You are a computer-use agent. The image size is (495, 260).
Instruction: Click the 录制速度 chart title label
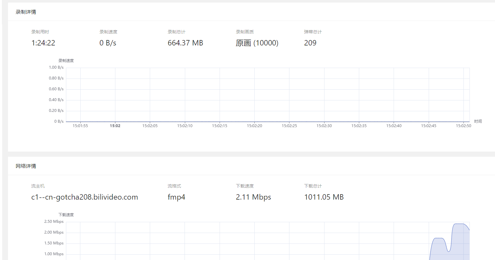[65, 60]
